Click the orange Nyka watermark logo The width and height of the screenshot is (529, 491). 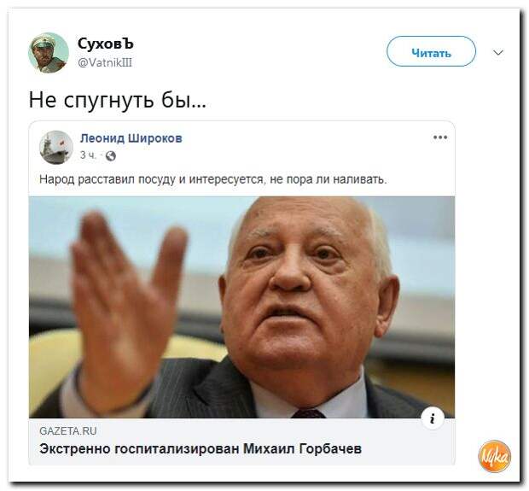pyautogui.click(x=494, y=456)
